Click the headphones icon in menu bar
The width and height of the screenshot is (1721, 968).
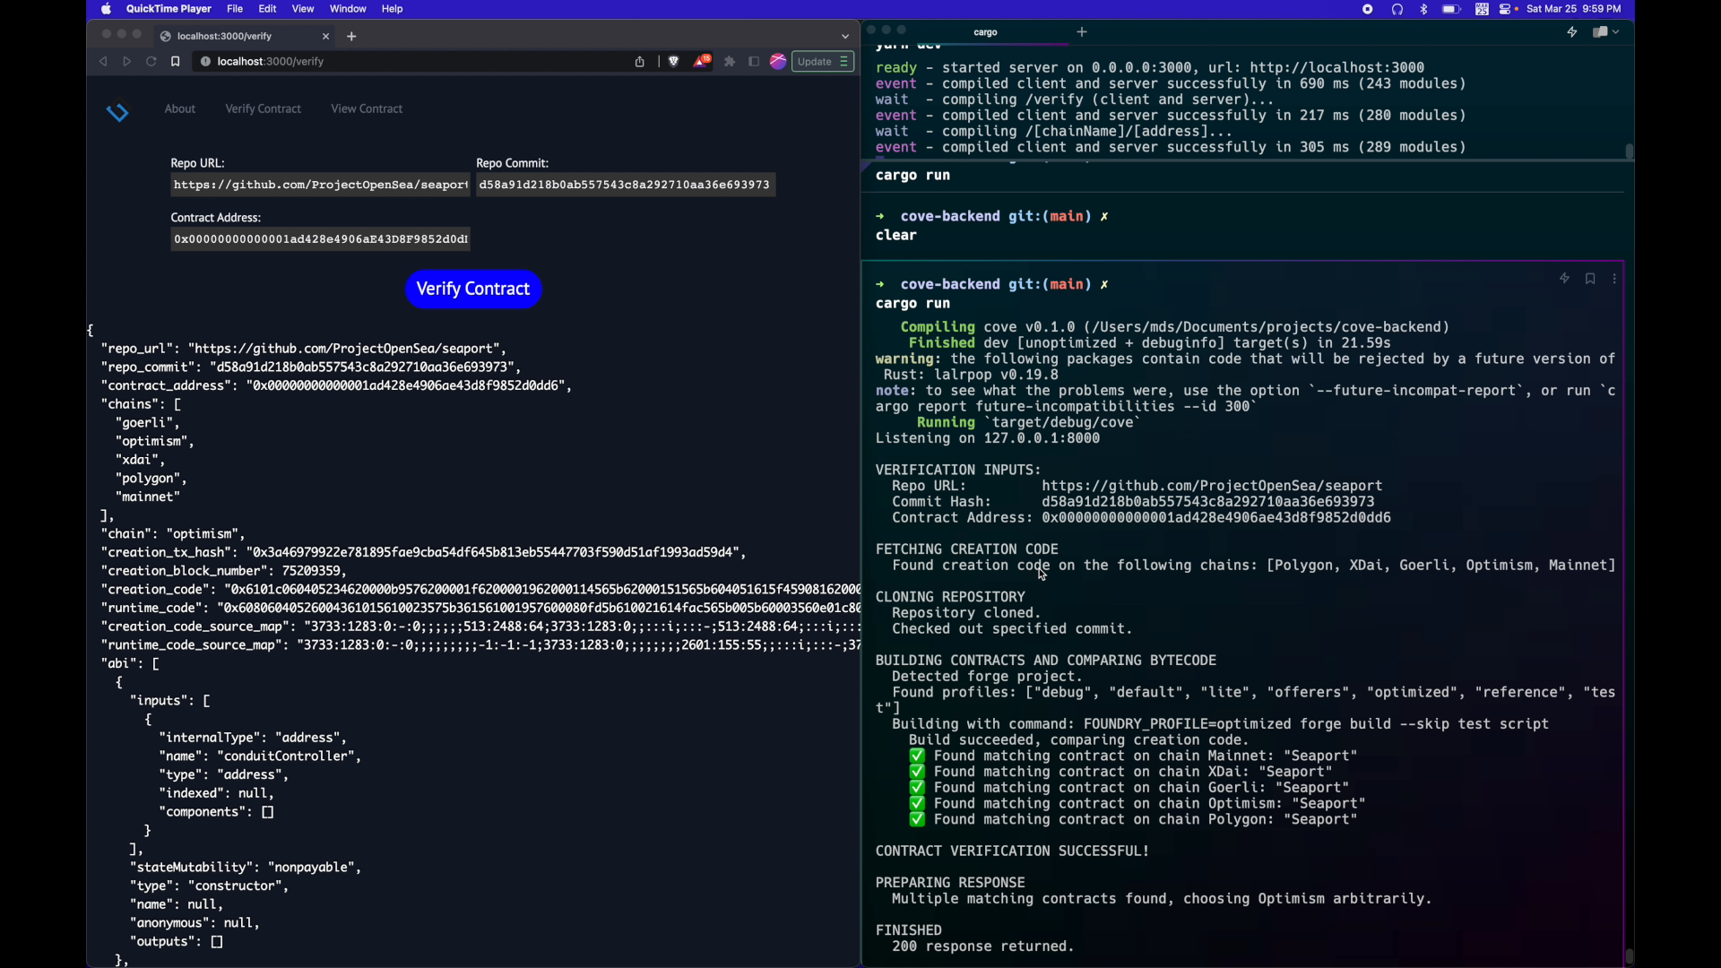click(1397, 9)
